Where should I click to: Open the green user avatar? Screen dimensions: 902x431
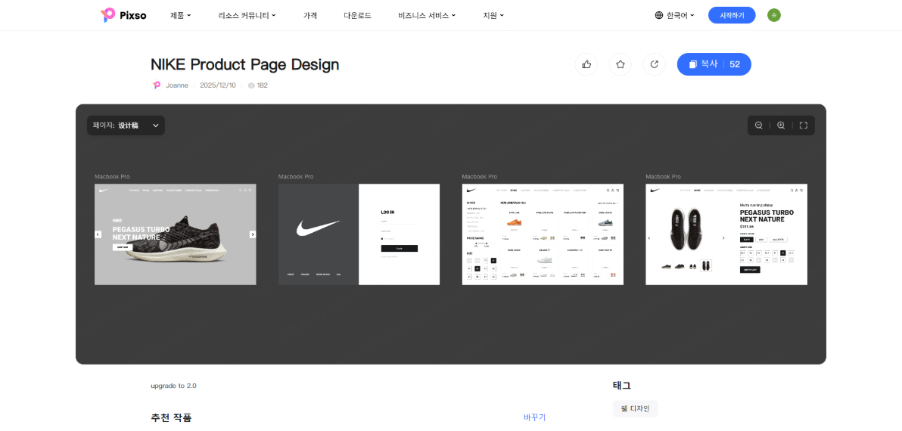773,16
